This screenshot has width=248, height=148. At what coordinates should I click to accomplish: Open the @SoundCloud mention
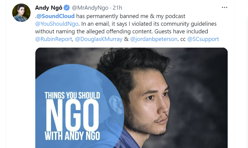pos(55,16)
